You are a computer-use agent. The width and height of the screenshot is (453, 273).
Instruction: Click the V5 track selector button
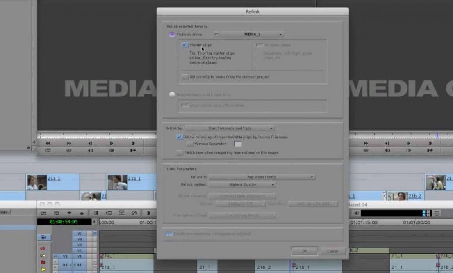(79, 234)
